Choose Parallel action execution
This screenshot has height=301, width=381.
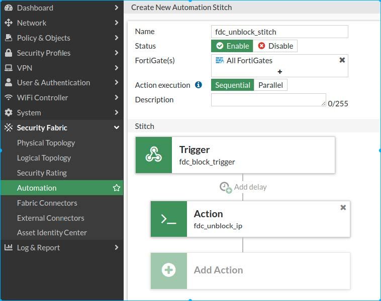coord(270,85)
